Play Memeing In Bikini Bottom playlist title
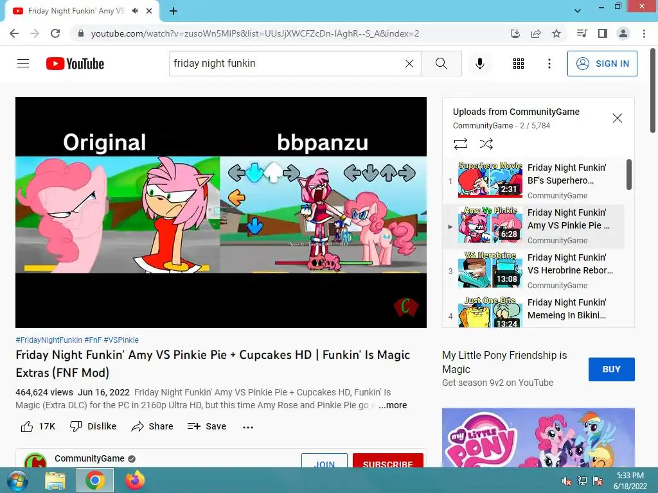 pos(567,309)
